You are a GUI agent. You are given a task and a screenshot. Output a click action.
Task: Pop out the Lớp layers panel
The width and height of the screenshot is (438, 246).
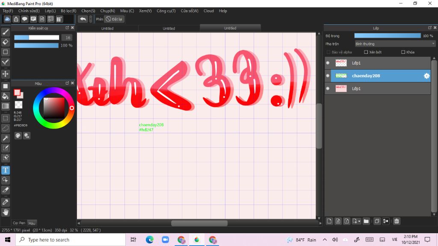point(429,28)
